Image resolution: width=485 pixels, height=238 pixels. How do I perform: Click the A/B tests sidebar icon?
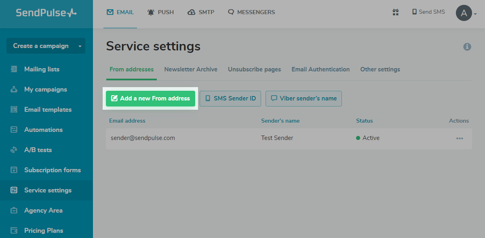coord(14,150)
